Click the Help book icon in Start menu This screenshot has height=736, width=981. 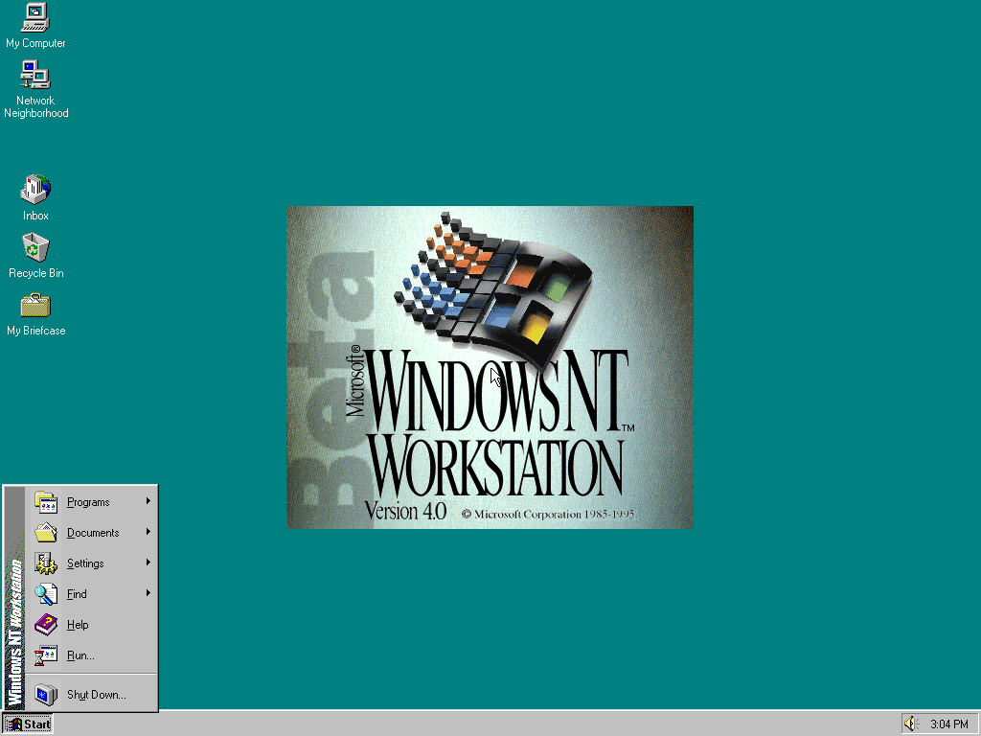click(x=46, y=625)
